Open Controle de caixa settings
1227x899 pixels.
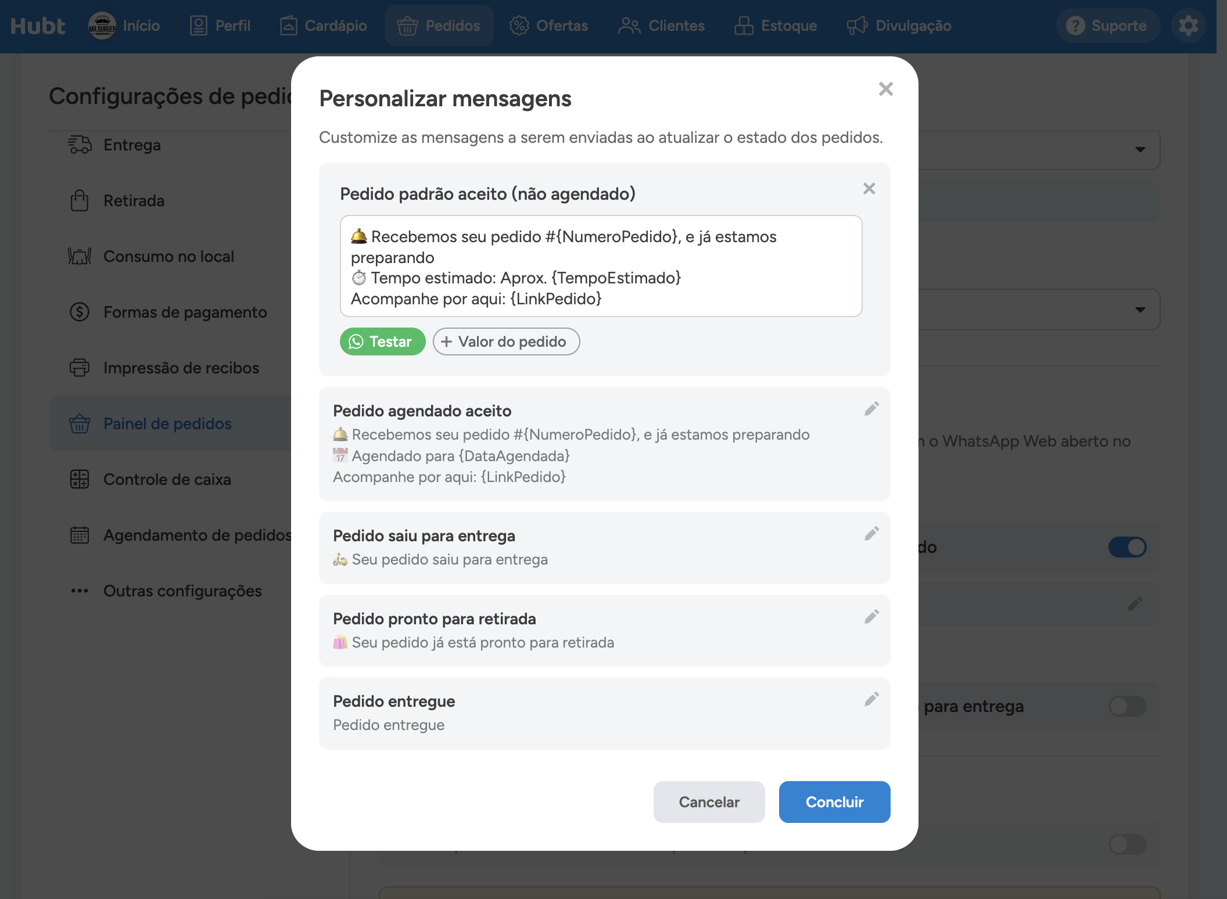point(171,480)
